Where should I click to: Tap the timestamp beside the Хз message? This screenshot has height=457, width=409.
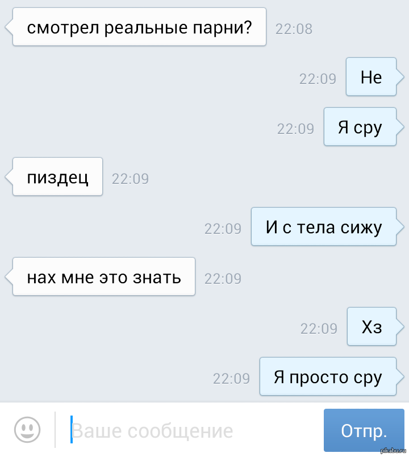(x=319, y=329)
